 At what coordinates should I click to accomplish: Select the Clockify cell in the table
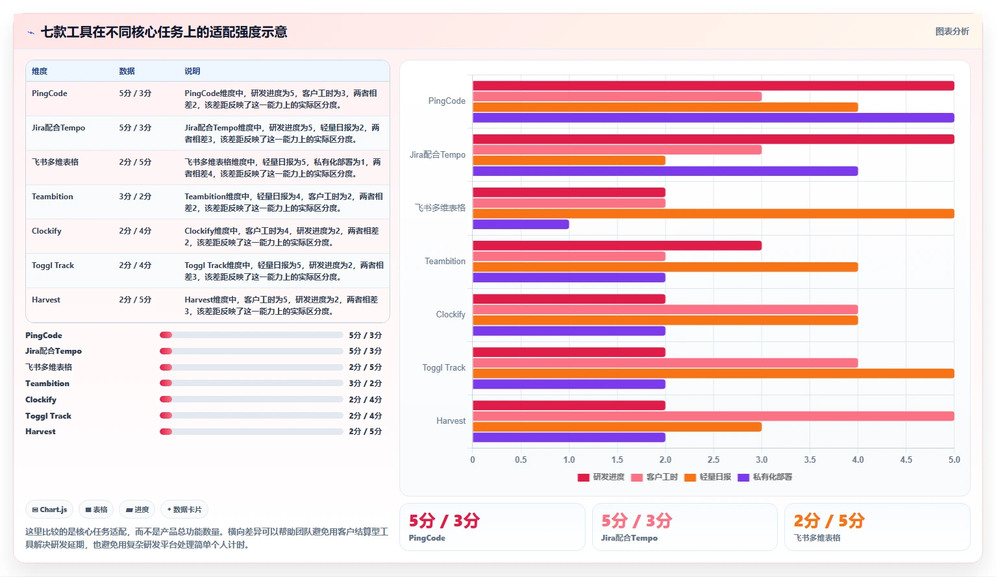(47, 231)
